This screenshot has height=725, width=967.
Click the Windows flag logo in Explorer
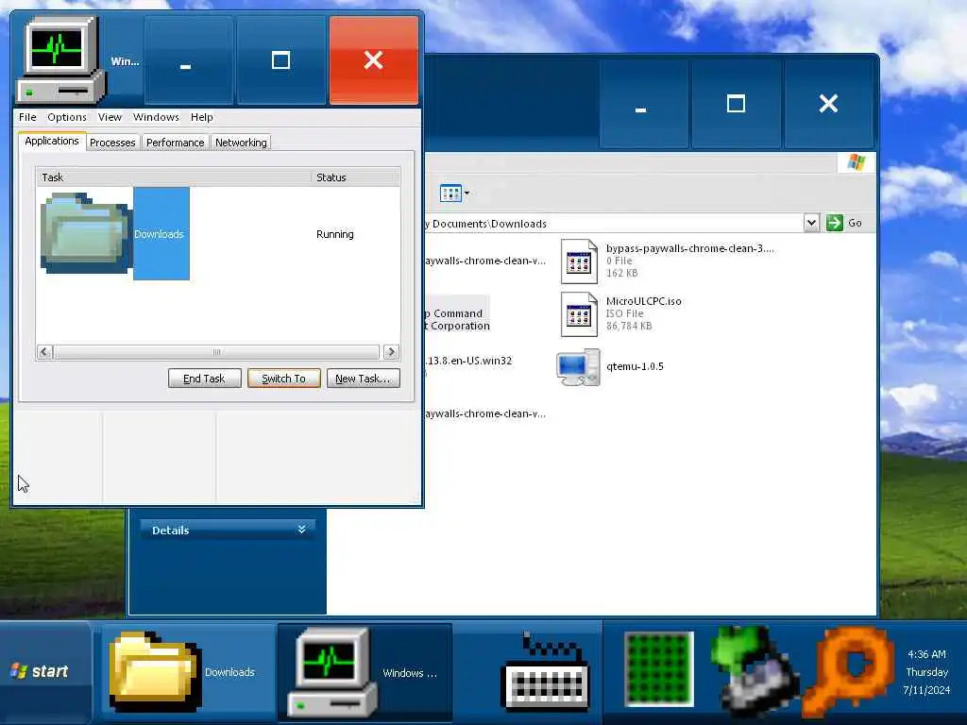pyautogui.click(x=856, y=162)
